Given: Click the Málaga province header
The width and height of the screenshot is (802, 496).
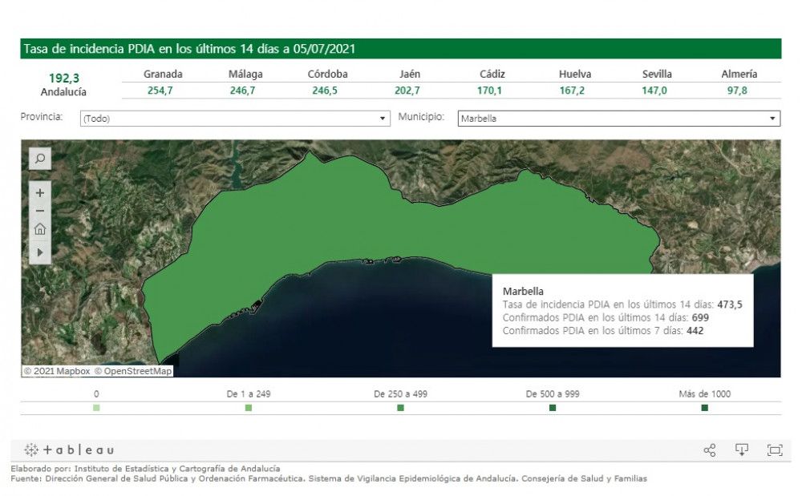Looking at the screenshot, I should (x=245, y=74).
